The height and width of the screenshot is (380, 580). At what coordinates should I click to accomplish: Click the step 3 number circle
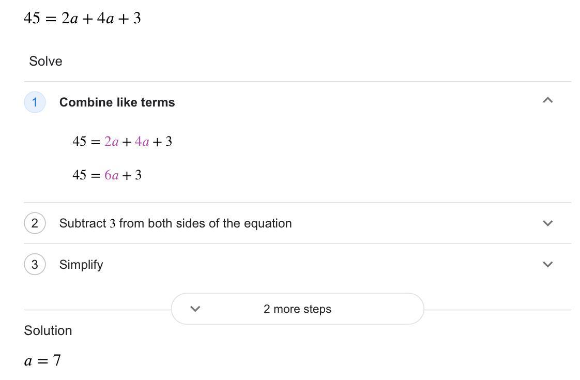pyautogui.click(x=35, y=265)
